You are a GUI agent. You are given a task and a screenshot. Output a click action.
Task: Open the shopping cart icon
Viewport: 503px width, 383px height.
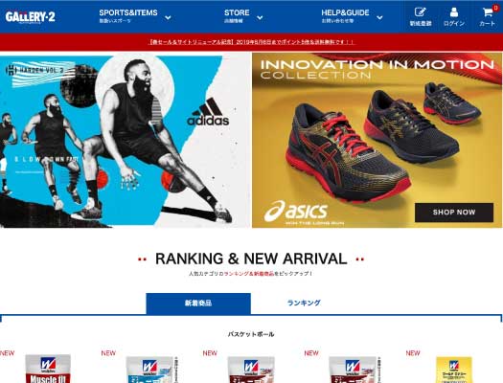[488, 12]
